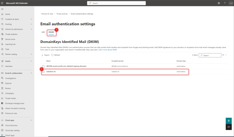Click the Review icon in sidebar

(x=2, y=88)
